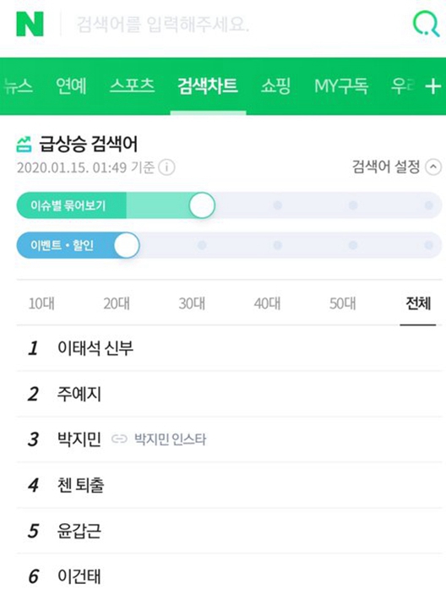
Task: Tap the plus icon to add menu tabs
Action: [433, 86]
